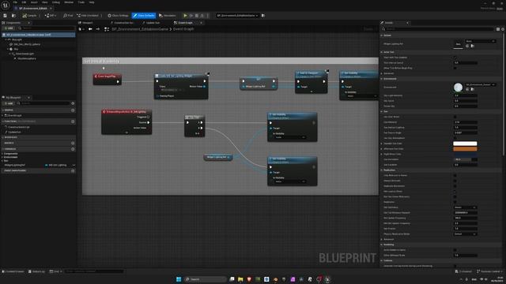Open the Simulation button
Image resolution: width=506 pixels, height=284 pixels.
coord(168,16)
